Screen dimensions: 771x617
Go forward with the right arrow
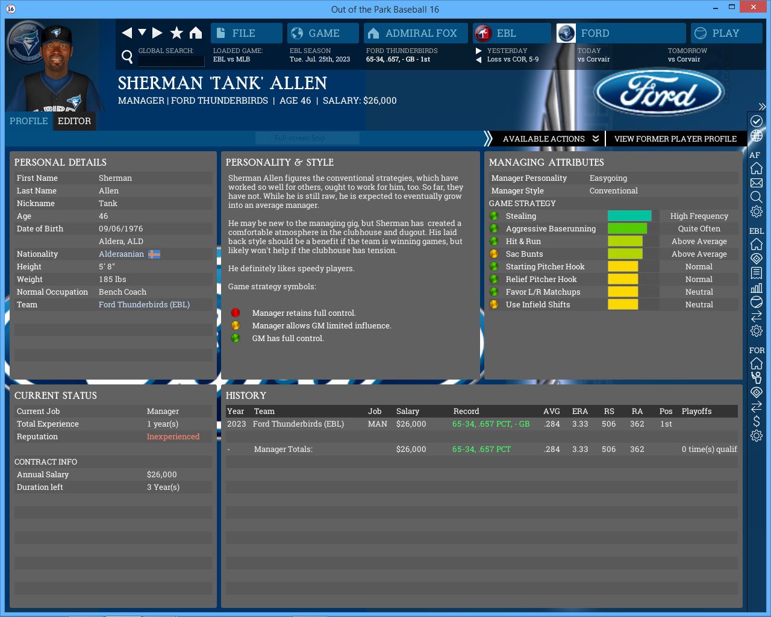157,33
